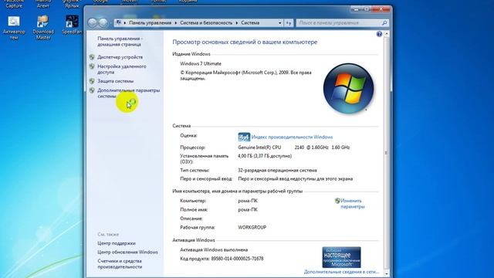
Task: Open remote access settings (Настройка удаленного доступа)
Action: 122,69
